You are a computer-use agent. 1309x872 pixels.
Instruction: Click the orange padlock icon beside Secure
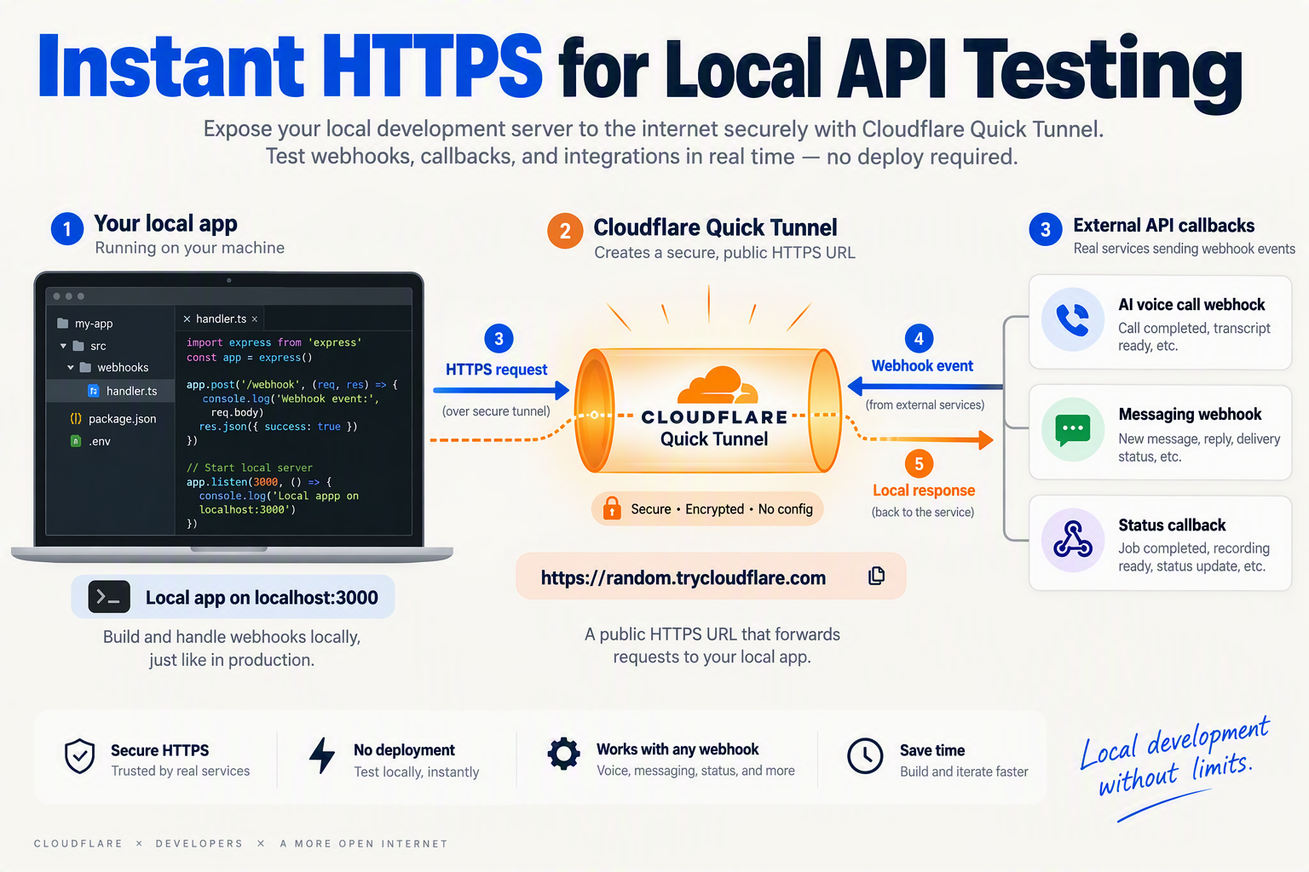[612, 508]
